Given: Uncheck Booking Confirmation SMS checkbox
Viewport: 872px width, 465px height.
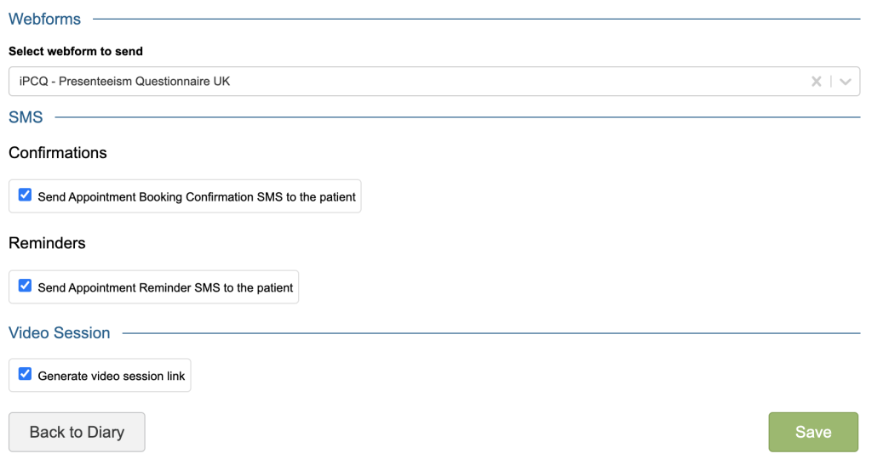Looking at the screenshot, I should pyautogui.click(x=25, y=195).
